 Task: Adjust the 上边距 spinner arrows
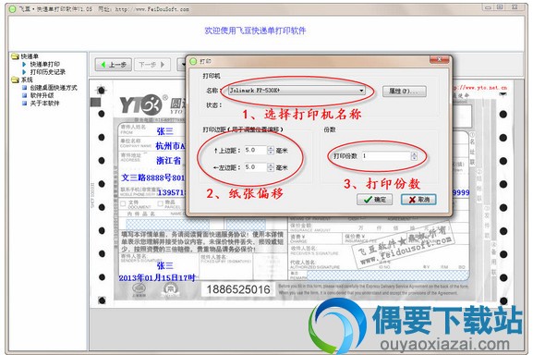pos(271,151)
